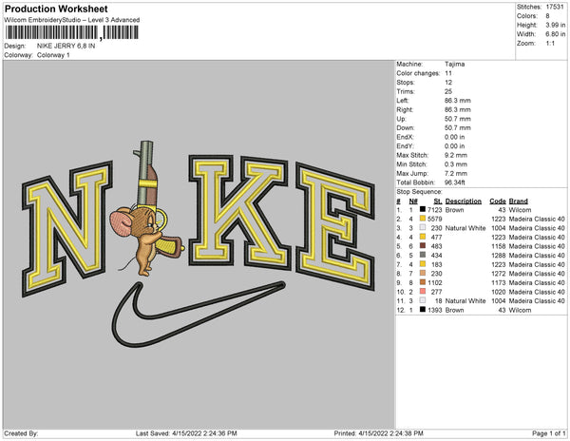
Task: Click the black swatch in stop row 1
Action: pos(423,209)
